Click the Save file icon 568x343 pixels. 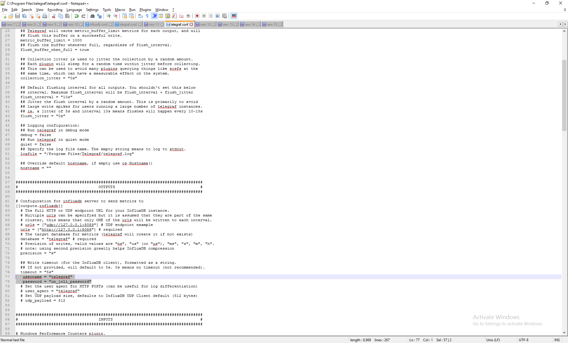point(17,16)
